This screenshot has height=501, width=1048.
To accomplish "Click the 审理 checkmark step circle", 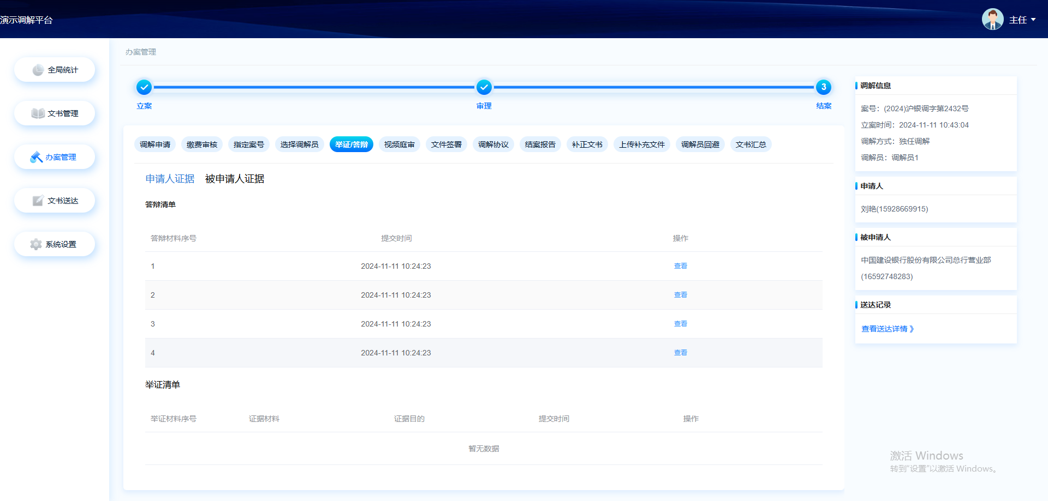I will [484, 87].
